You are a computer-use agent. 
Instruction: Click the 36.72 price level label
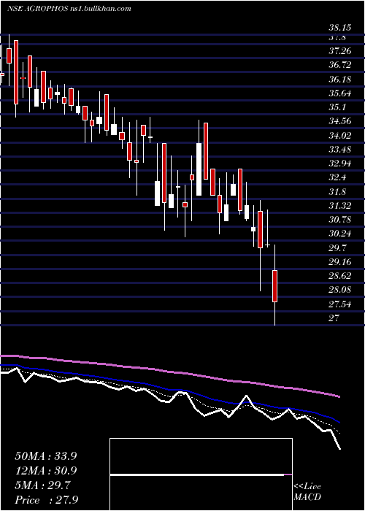(x=339, y=65)
